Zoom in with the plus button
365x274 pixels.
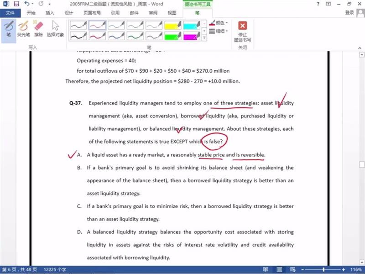[344, 269]
